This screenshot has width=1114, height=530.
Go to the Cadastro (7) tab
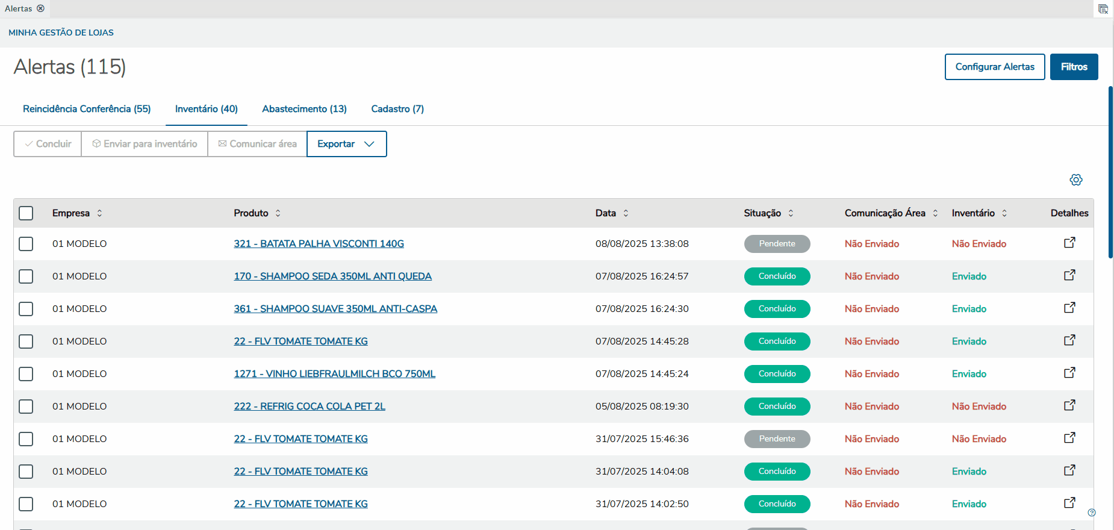click(397, 109)
